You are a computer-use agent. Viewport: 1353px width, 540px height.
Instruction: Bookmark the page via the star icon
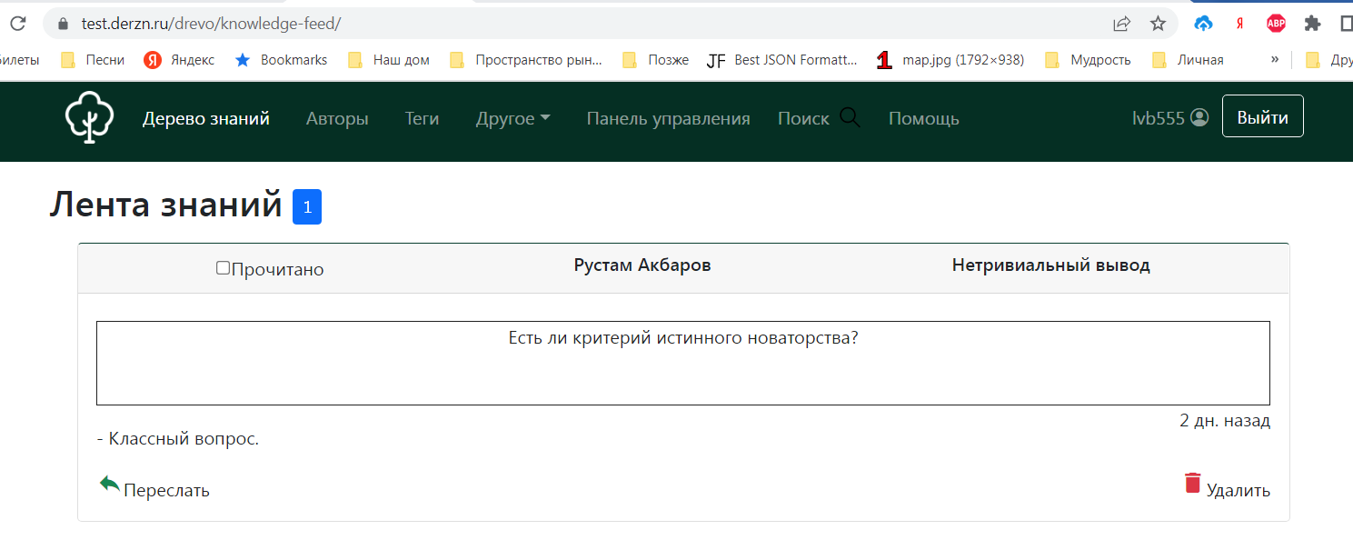[1158, 23]
